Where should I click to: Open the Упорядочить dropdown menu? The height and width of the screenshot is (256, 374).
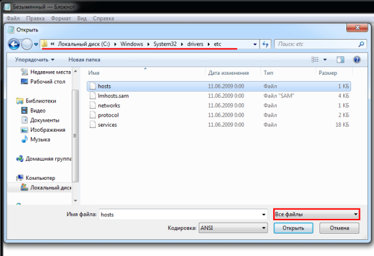[x=35, y=60]
